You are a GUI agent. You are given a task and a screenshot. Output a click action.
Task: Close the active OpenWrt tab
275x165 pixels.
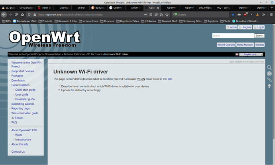click(158, 8)
